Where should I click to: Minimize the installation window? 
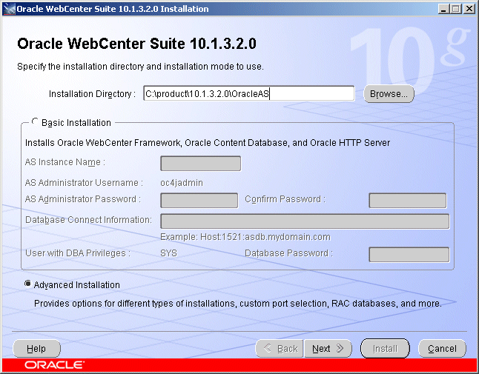443,9
